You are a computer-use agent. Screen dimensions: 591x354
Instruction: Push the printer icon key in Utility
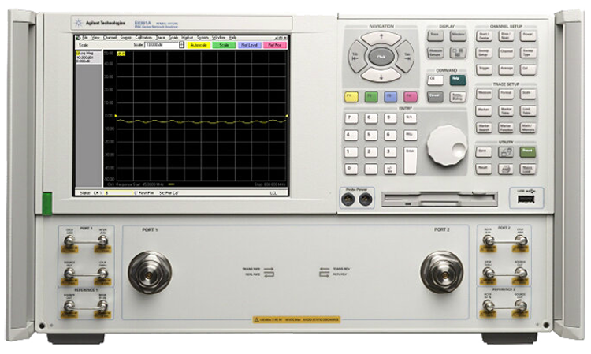(505, 169)
